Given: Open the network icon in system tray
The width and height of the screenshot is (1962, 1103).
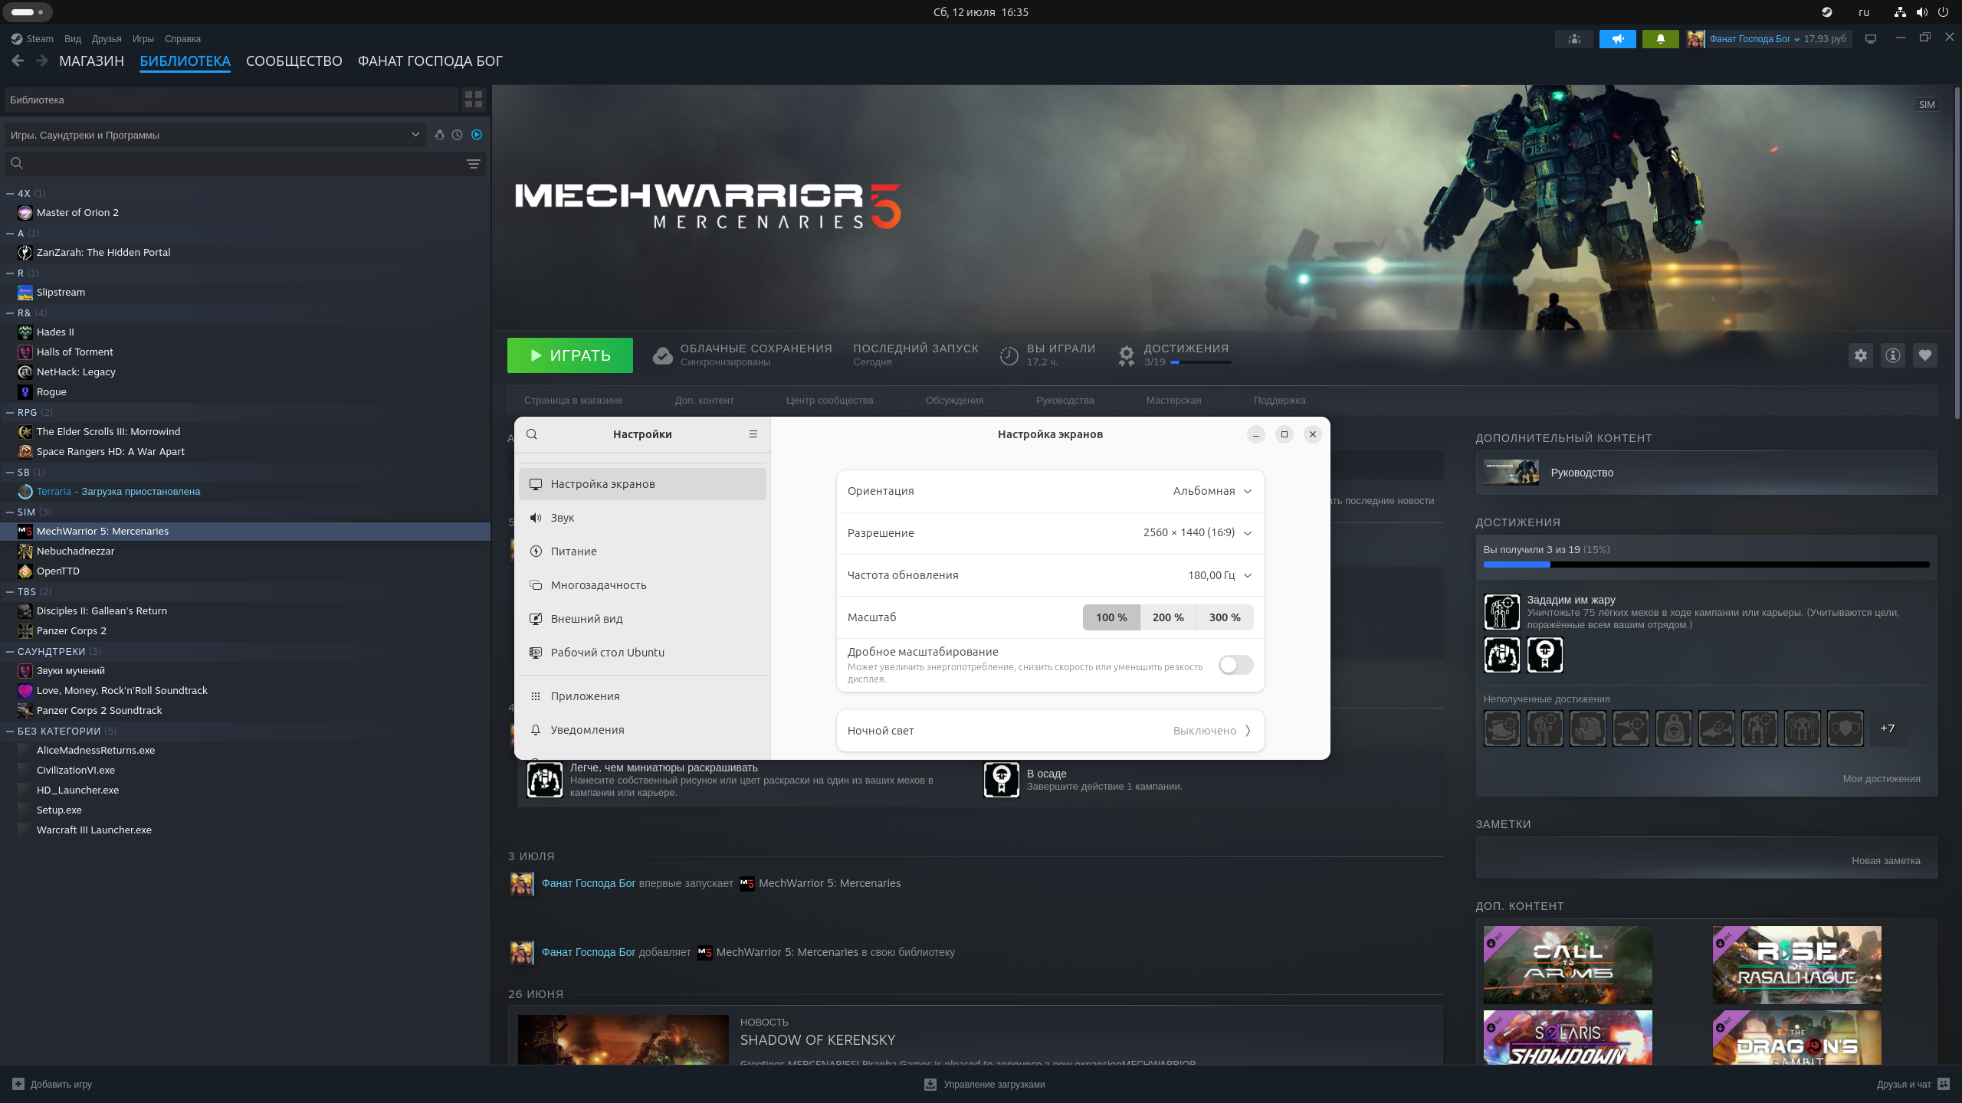Looking at the screenshot, I should pos(1900,12).
